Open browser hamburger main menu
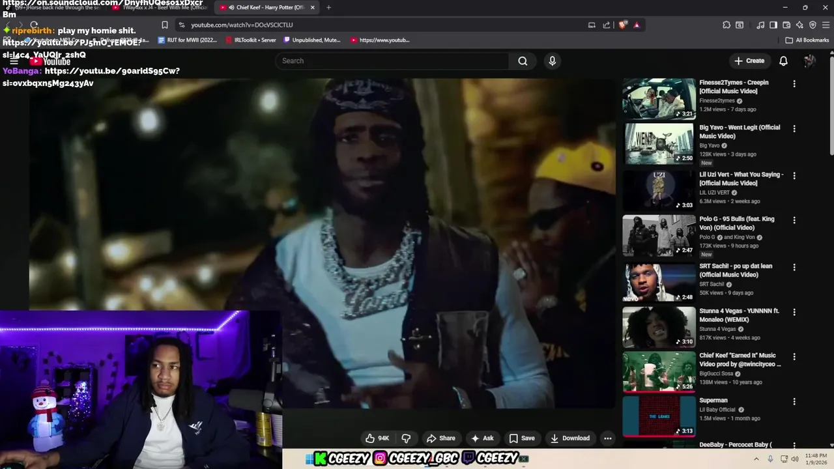Screen dimensions: 834x469 pos(826,25)
